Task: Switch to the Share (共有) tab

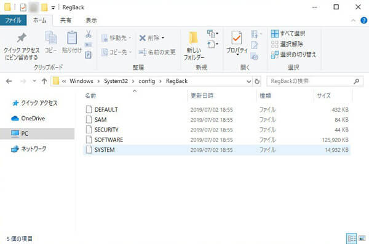Action: click(66, 20)
